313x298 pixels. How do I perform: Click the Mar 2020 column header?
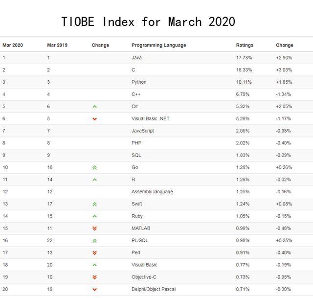tap(13, 45)
